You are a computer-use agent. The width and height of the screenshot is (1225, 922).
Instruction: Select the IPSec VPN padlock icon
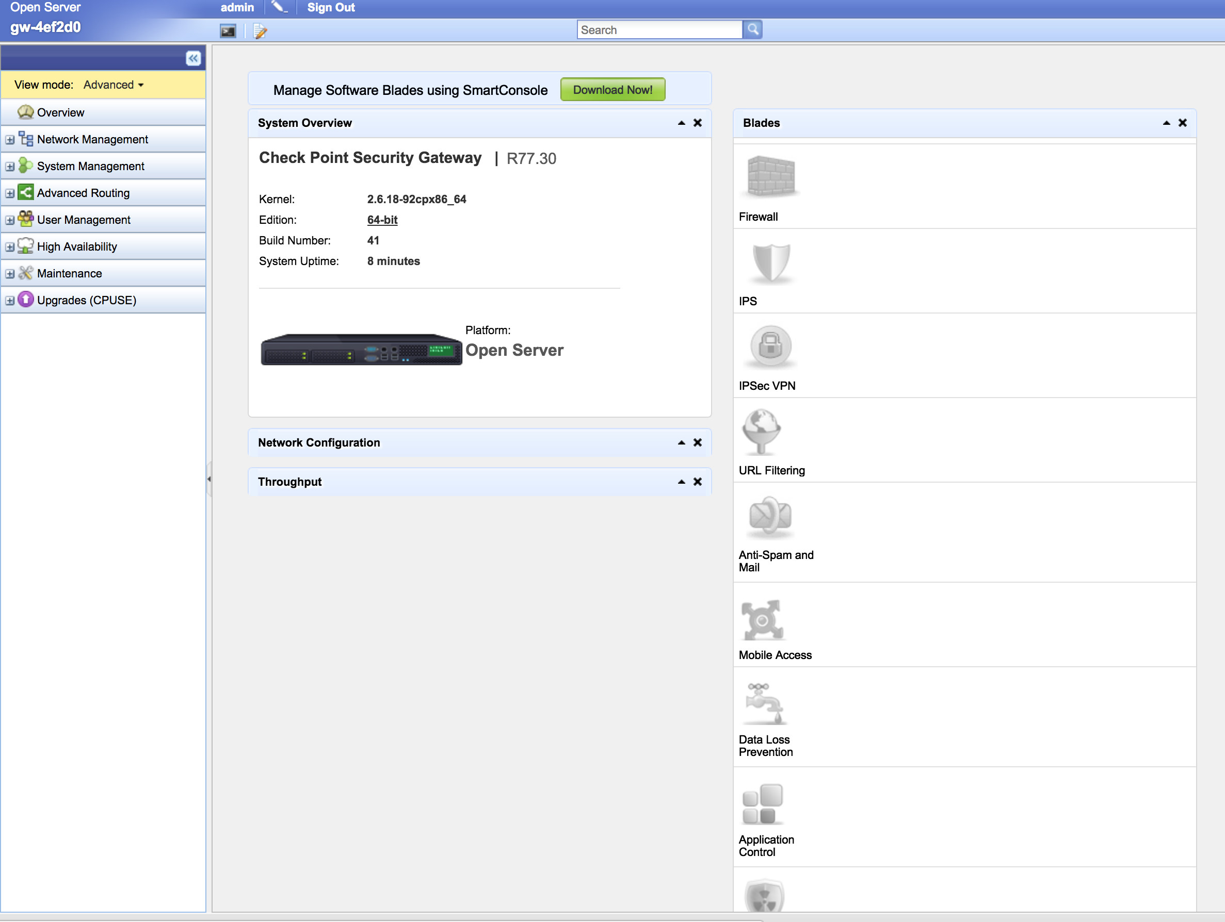pos(770,347)
